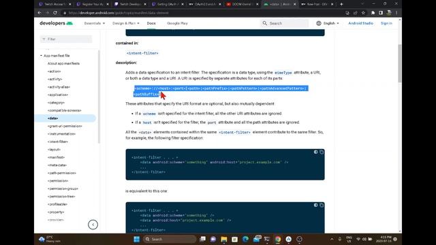Click the Windows taskbar Search box
Image resolution: width=436 pixels, height=245 pixels.
coord(170,239)
